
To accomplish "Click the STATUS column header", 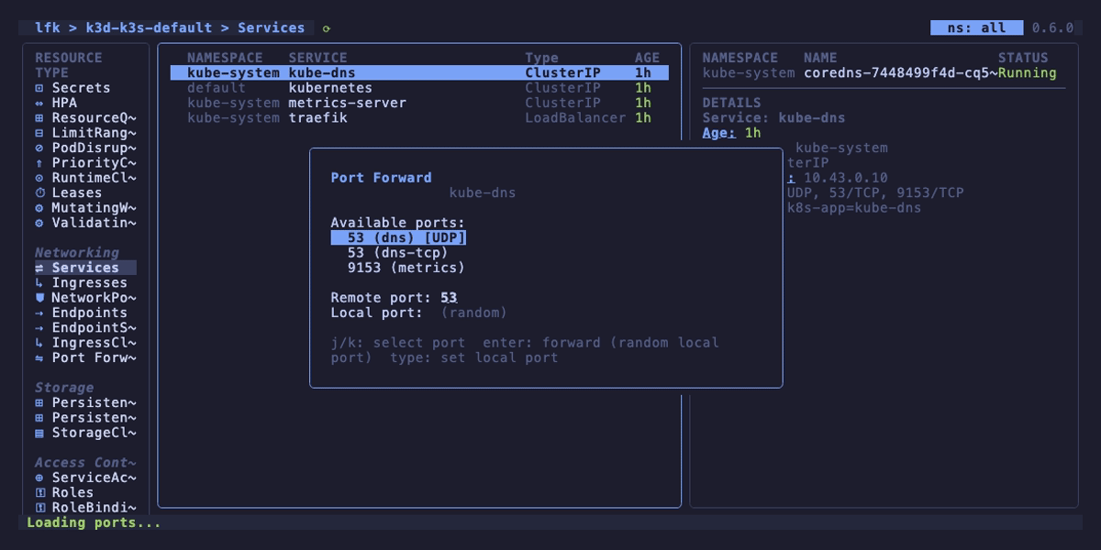I will 1023,58.
